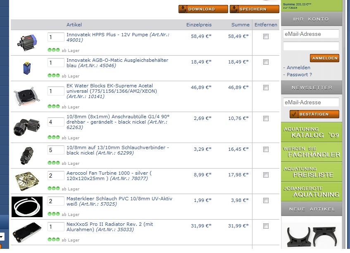Click the Summe column header
This screenshot has width=350, height=253.
pos(240,25)
